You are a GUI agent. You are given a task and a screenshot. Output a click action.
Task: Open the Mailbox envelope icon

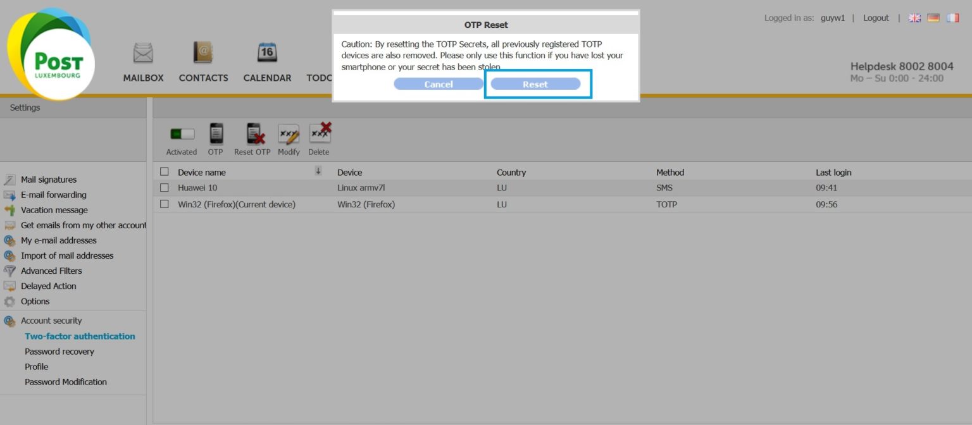point(143,53)
